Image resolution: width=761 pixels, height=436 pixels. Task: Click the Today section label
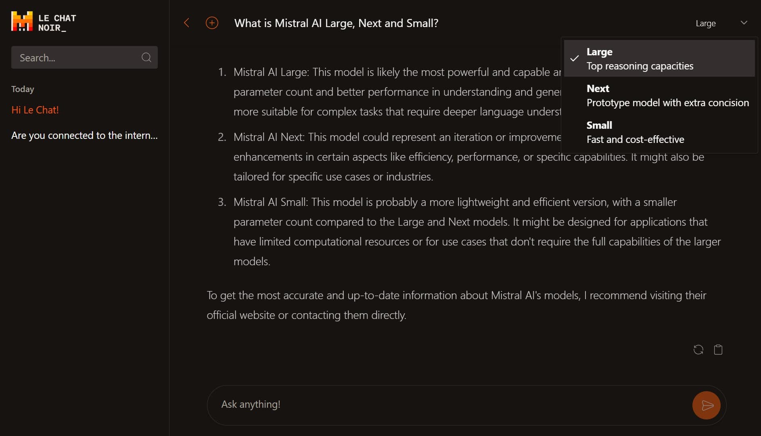click(23, 89)
